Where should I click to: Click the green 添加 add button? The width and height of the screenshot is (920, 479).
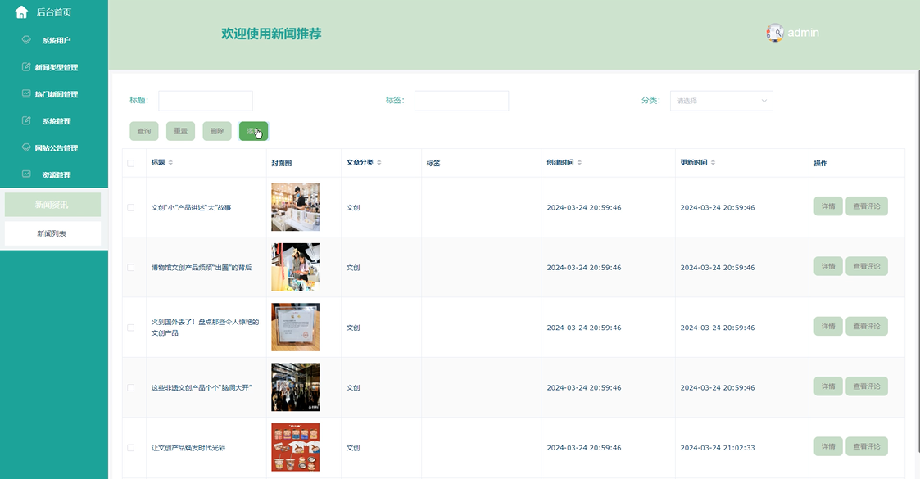coord(253,131)
